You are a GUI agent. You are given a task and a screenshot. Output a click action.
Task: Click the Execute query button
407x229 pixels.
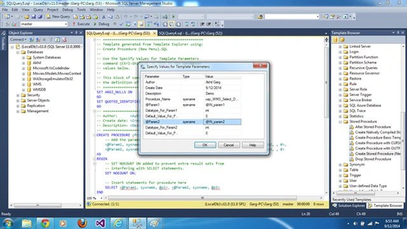click(x=81, y=24)
